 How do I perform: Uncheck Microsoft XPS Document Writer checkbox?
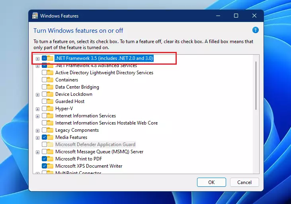tap(44, 166)
